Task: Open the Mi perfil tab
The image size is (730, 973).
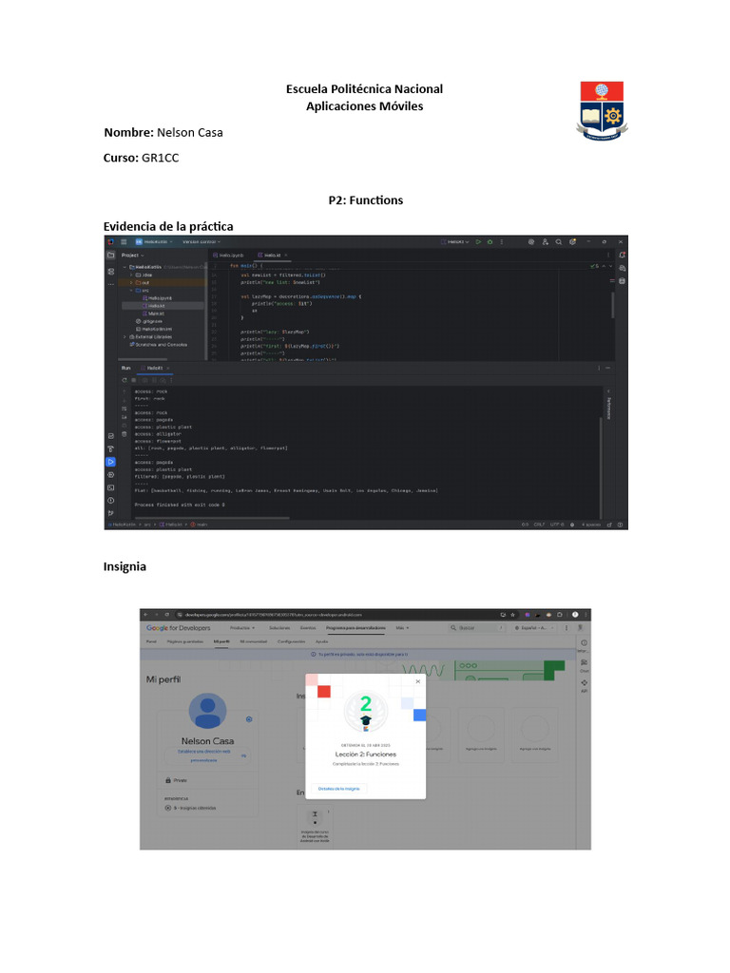Action: click(x=221, y=641)
